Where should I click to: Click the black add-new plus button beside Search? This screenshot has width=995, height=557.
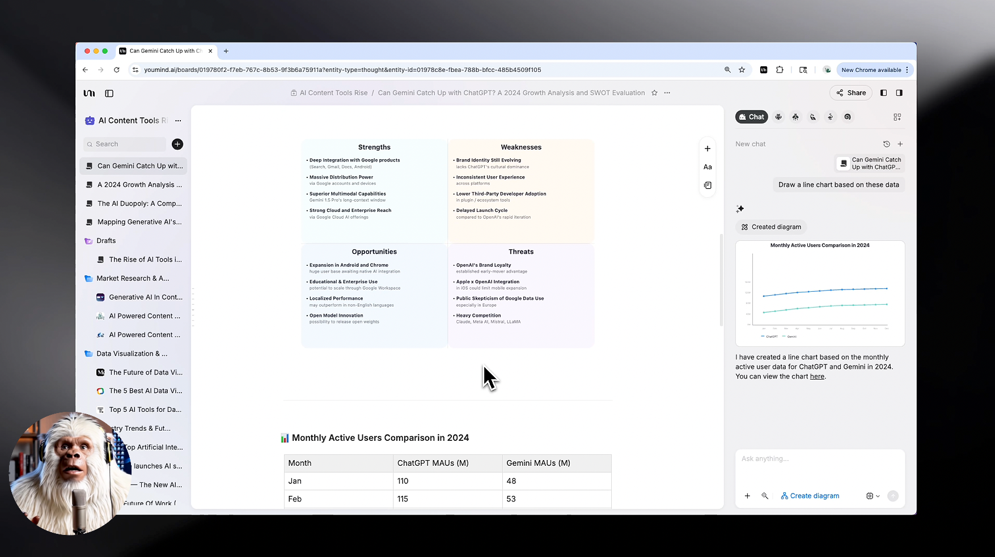point(177,144)
